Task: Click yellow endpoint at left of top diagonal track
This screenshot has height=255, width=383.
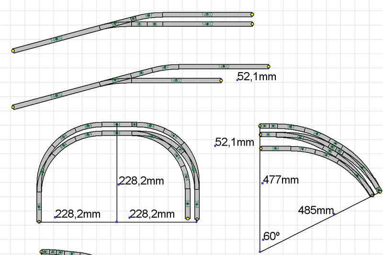Action: (13, 51)
